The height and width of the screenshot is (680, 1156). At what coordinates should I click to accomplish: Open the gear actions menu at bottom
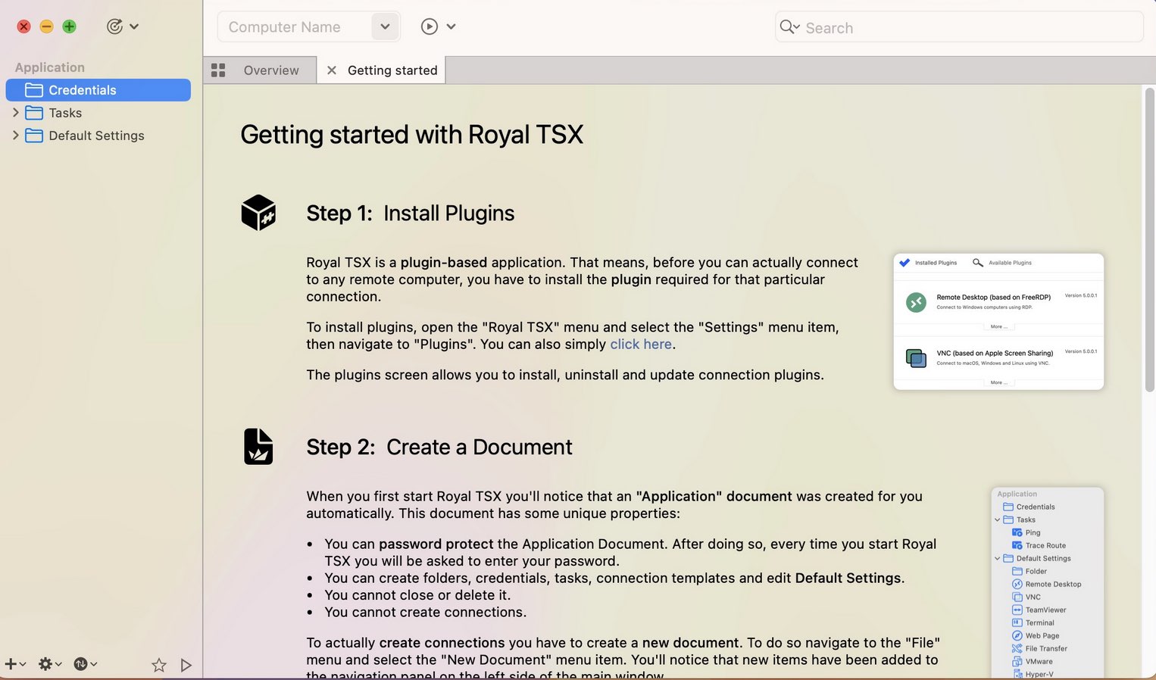(x=50, y=664)
